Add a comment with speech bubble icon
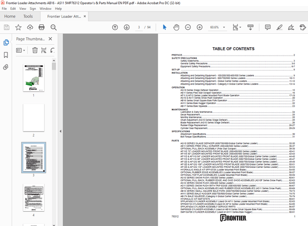 [268, 27]
